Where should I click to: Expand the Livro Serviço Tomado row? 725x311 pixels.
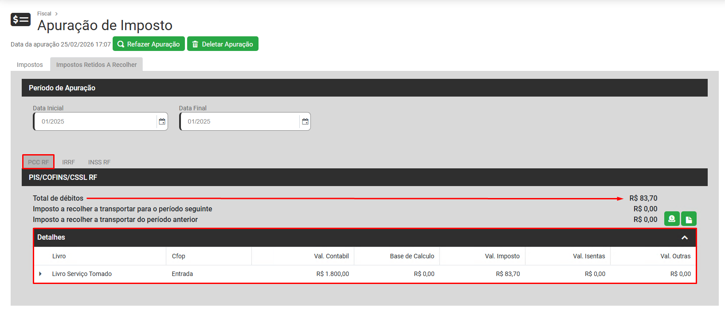coord(40,274)
